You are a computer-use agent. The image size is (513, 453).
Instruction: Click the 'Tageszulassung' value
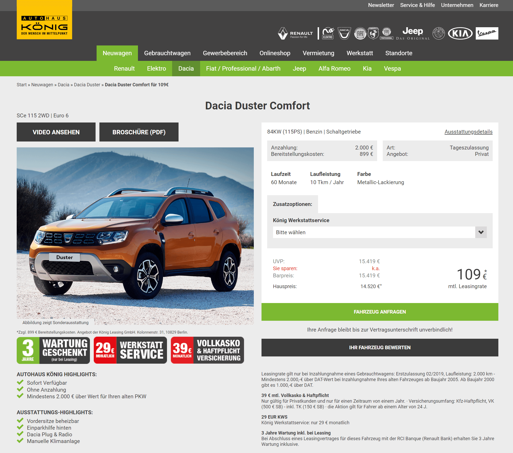pos(469,148)
